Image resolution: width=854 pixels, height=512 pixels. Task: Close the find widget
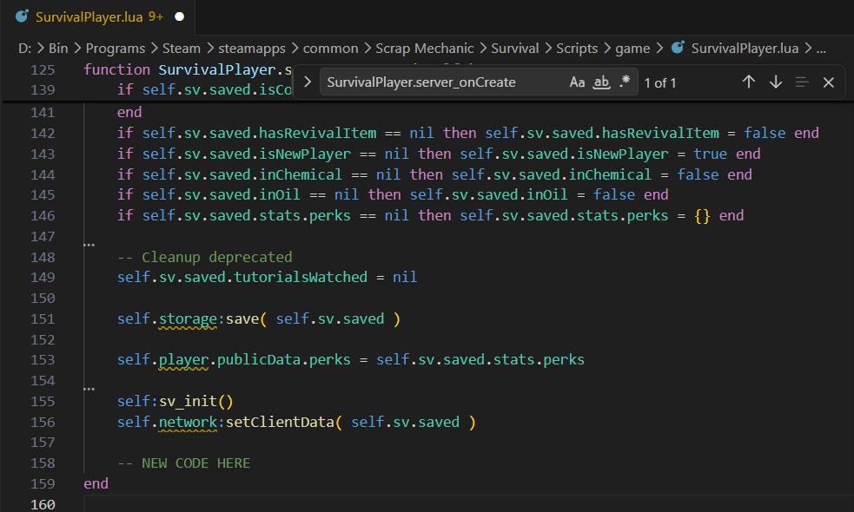click(829, 82)
